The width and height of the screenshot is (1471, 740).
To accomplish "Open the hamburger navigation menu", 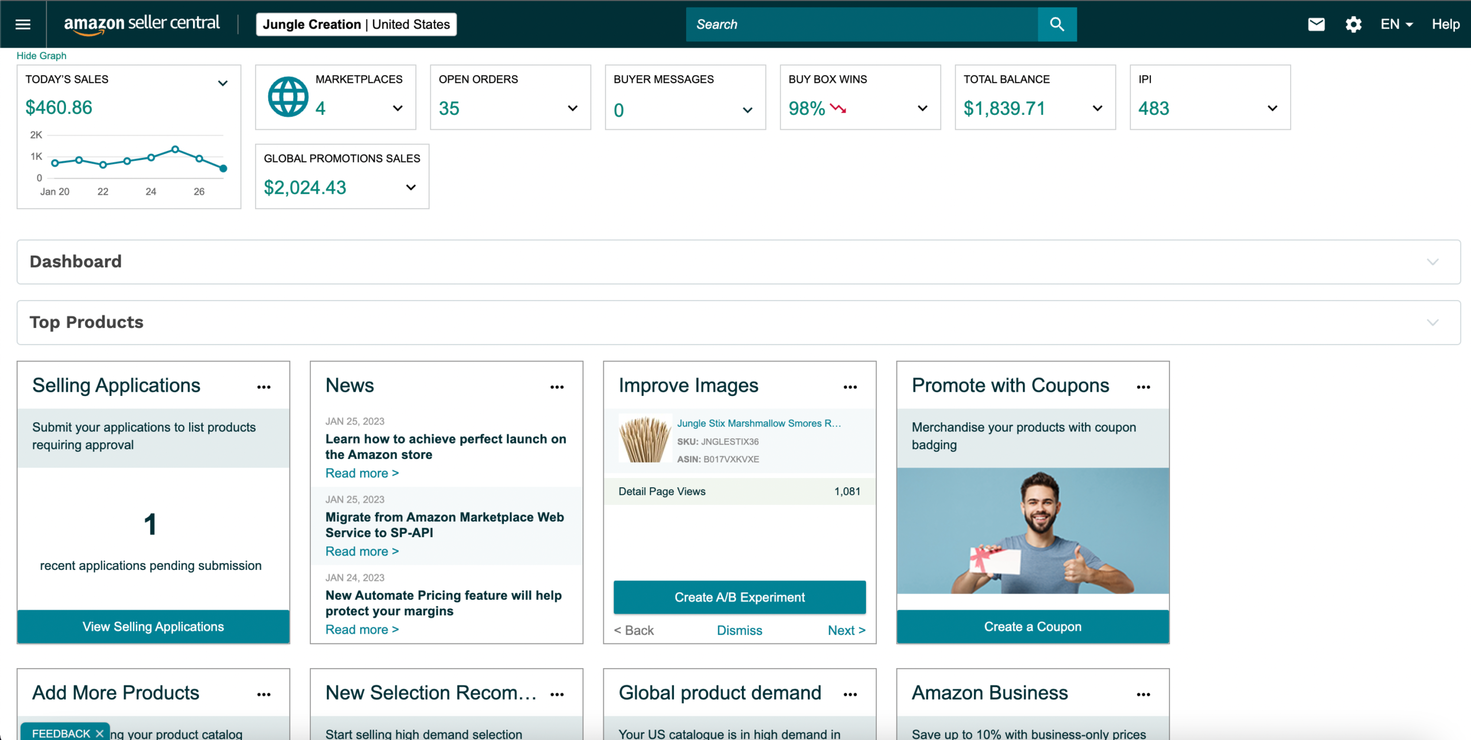I will (23, 24).
